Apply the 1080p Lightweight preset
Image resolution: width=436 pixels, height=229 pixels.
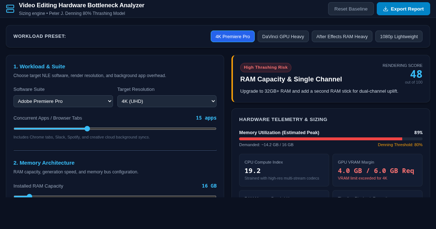pyautogui.click(x=399, y=36)
